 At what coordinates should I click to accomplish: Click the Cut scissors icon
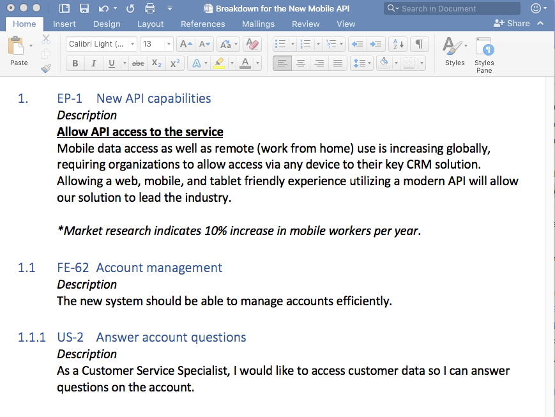[x=45, y=39]
